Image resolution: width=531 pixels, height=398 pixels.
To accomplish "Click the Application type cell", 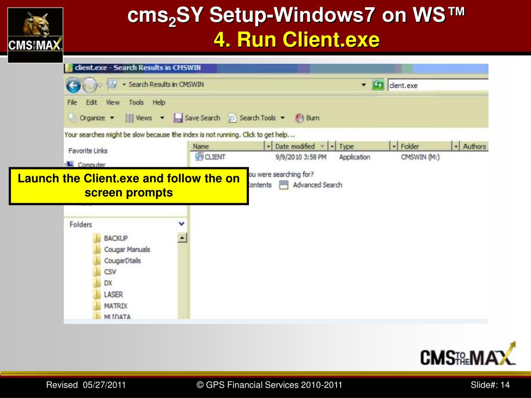I will point(355,157).
